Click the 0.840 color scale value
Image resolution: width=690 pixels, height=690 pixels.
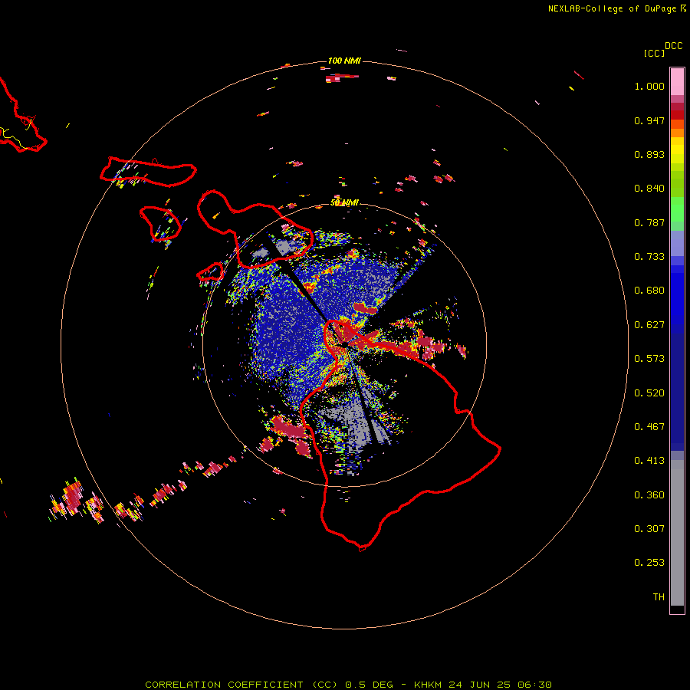649,189
